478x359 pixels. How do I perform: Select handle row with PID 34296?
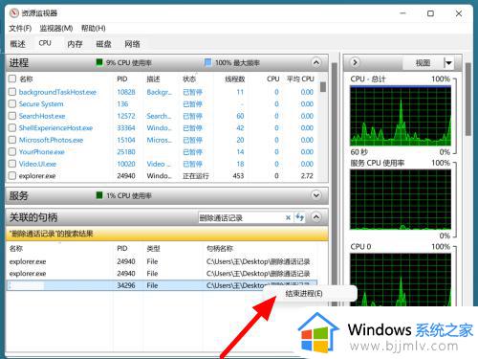coord(162,285)
